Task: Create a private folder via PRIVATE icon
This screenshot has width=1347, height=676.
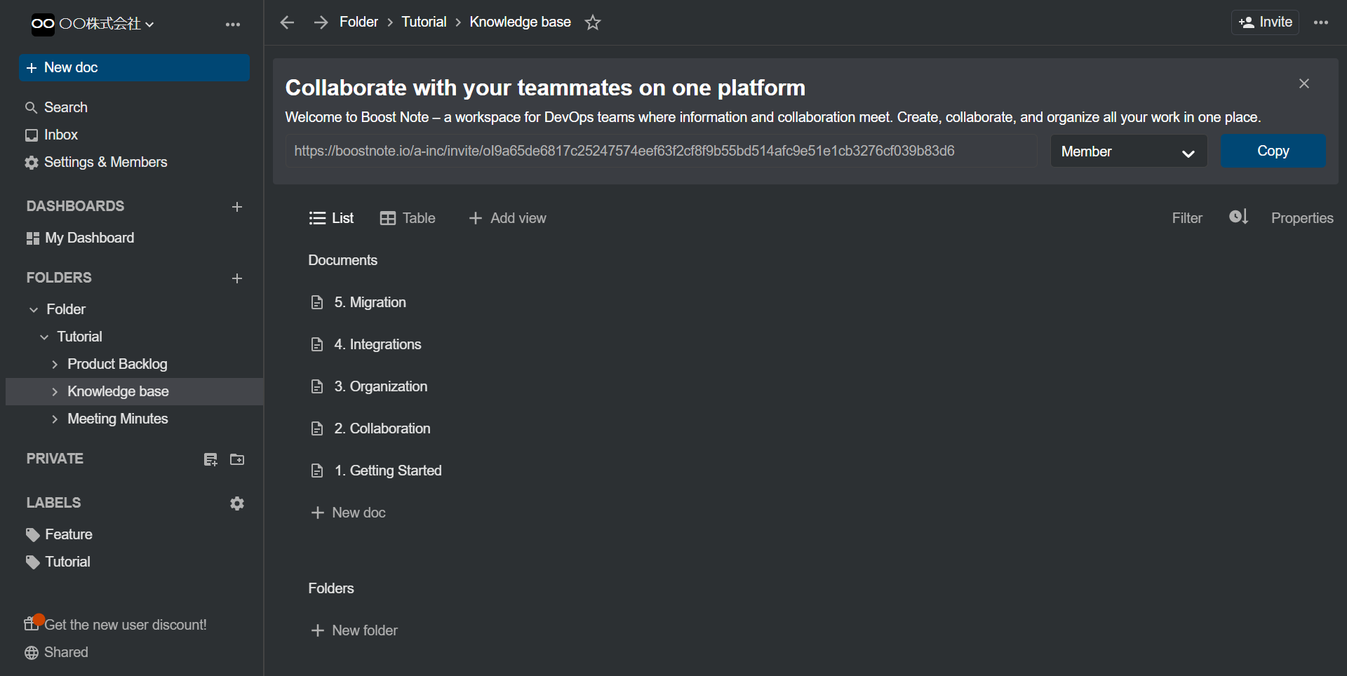Action: 237,459
